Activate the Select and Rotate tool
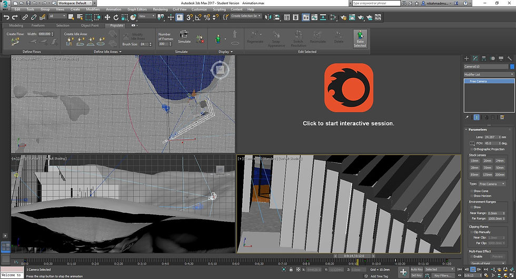The height and width of the screenshot is (279, 516). tap(116, 17)
